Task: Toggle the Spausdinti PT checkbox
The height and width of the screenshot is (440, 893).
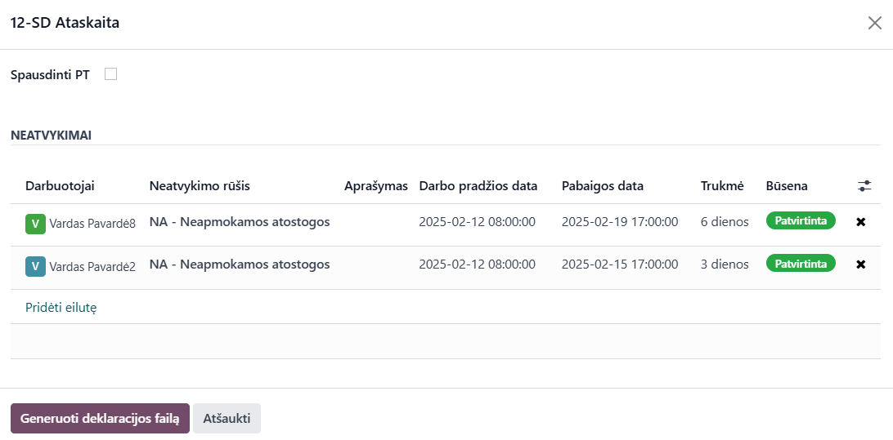Action: 110,74
